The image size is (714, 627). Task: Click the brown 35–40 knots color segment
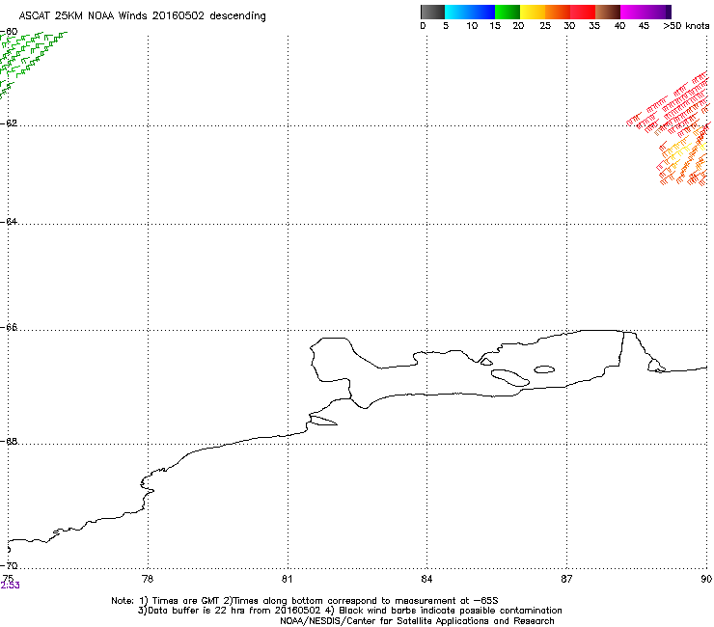tap(608, 12)
